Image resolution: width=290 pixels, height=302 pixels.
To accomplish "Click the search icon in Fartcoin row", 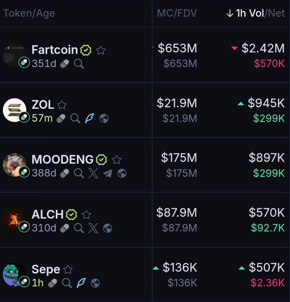I will click(x=79, y=64).
